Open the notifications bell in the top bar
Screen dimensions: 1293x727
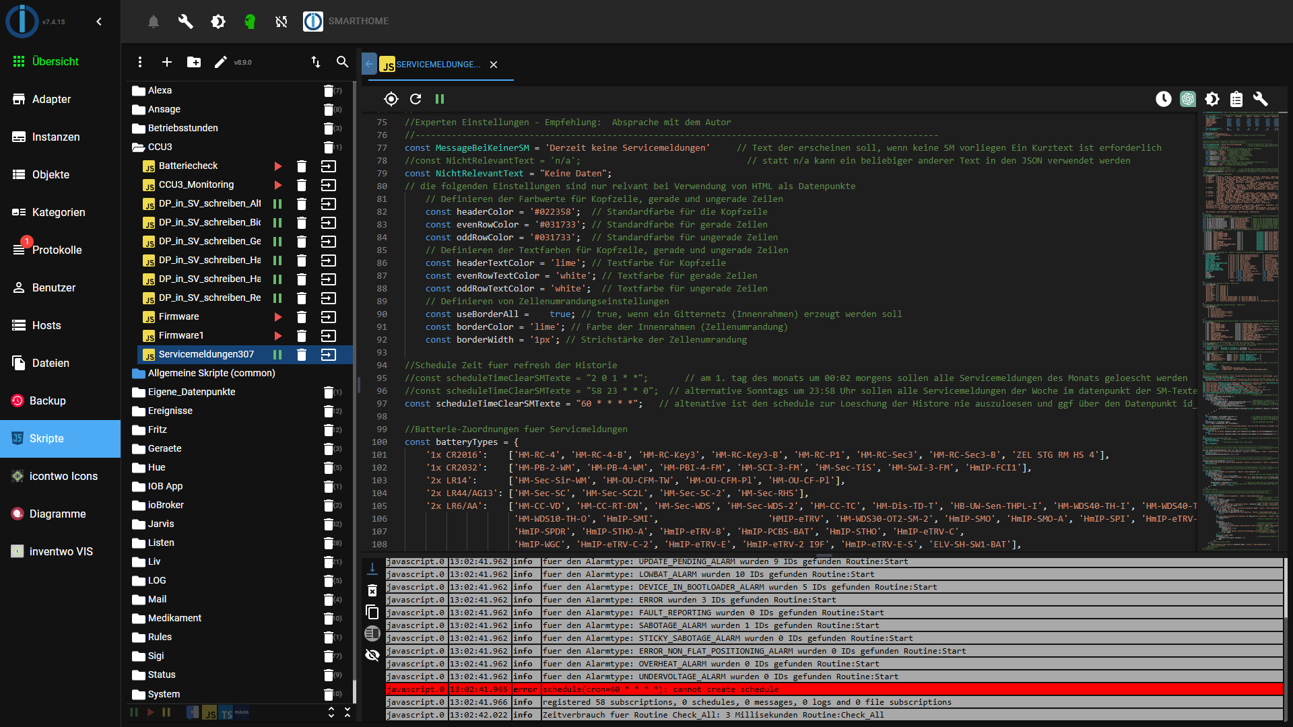click(154, 22)
